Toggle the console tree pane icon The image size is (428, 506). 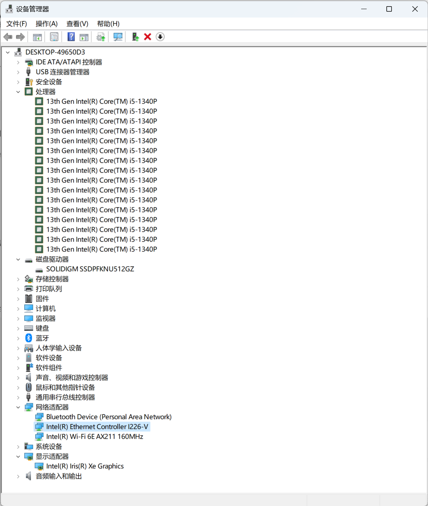pyautogui.click(x=37, y=37)
